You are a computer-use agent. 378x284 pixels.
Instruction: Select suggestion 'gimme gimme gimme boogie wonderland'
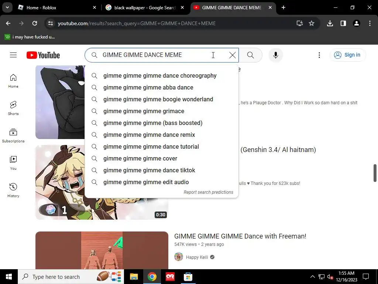click(x=162, y=99)
